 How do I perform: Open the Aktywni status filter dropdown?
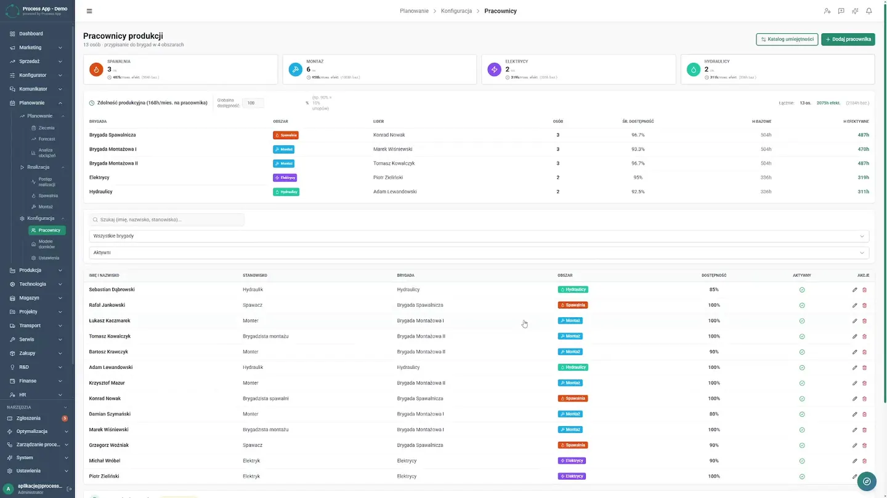(479, 253)
